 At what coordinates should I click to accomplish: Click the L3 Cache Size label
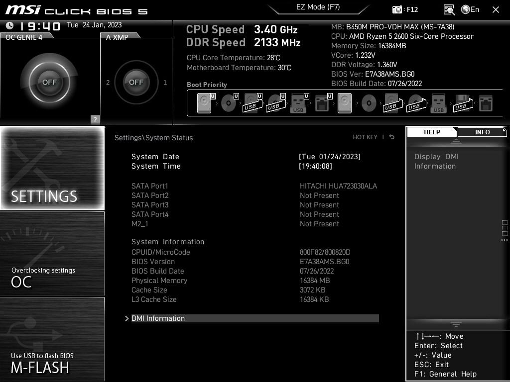154,299
